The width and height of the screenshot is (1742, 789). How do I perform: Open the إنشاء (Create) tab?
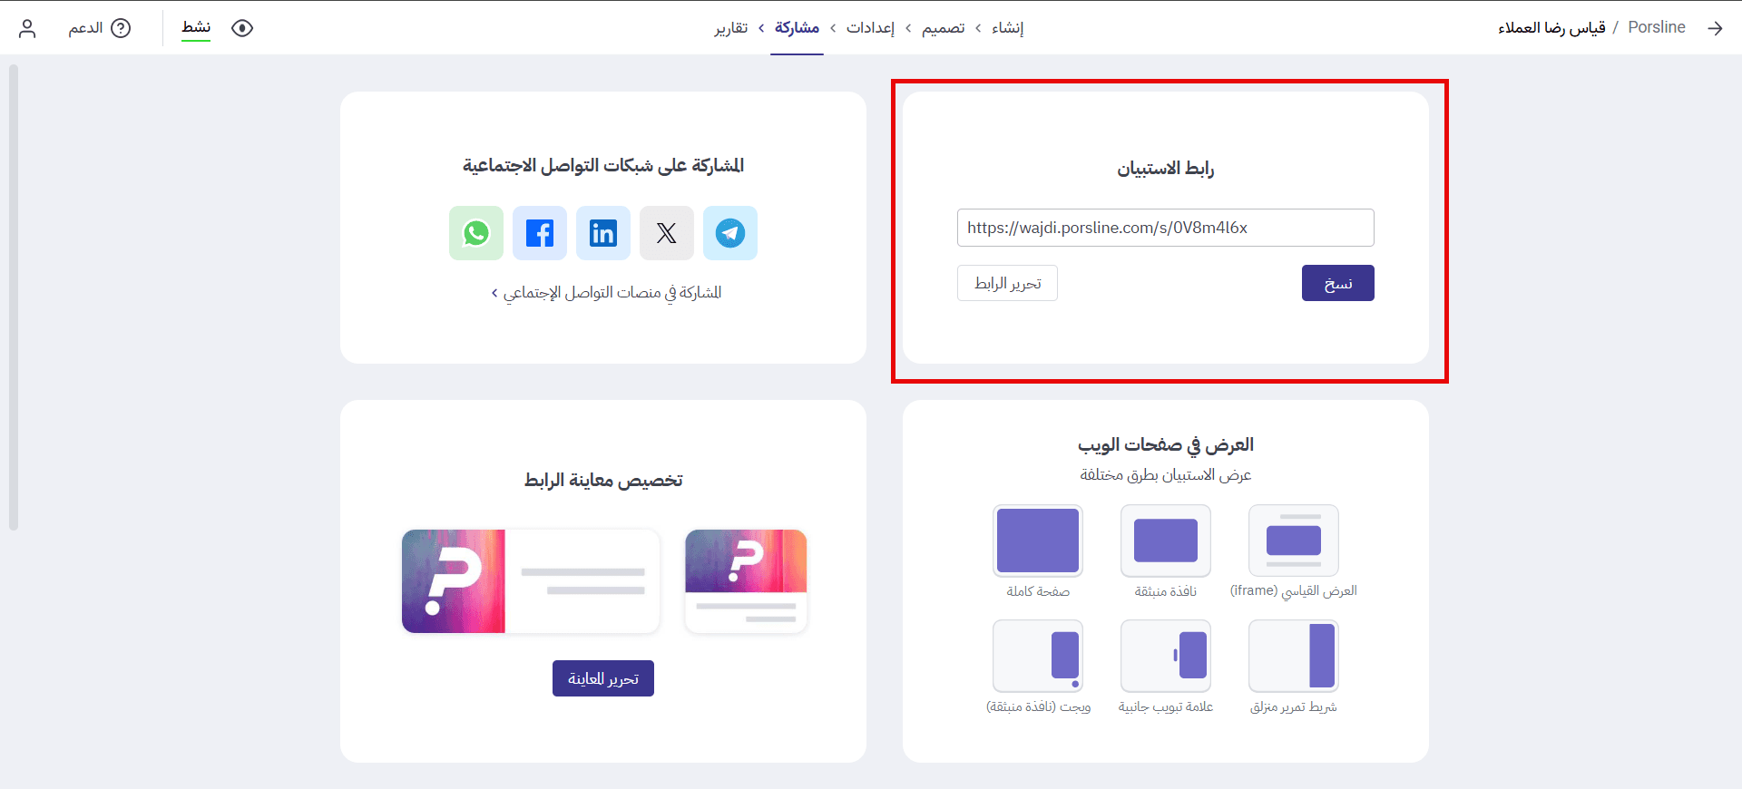(x=1008, y=28)
